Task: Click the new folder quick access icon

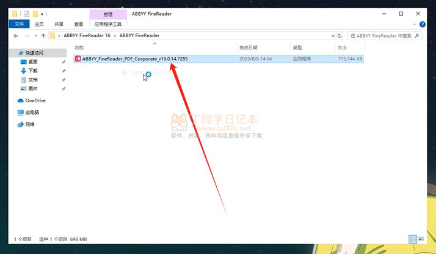Action: (35, 13)
